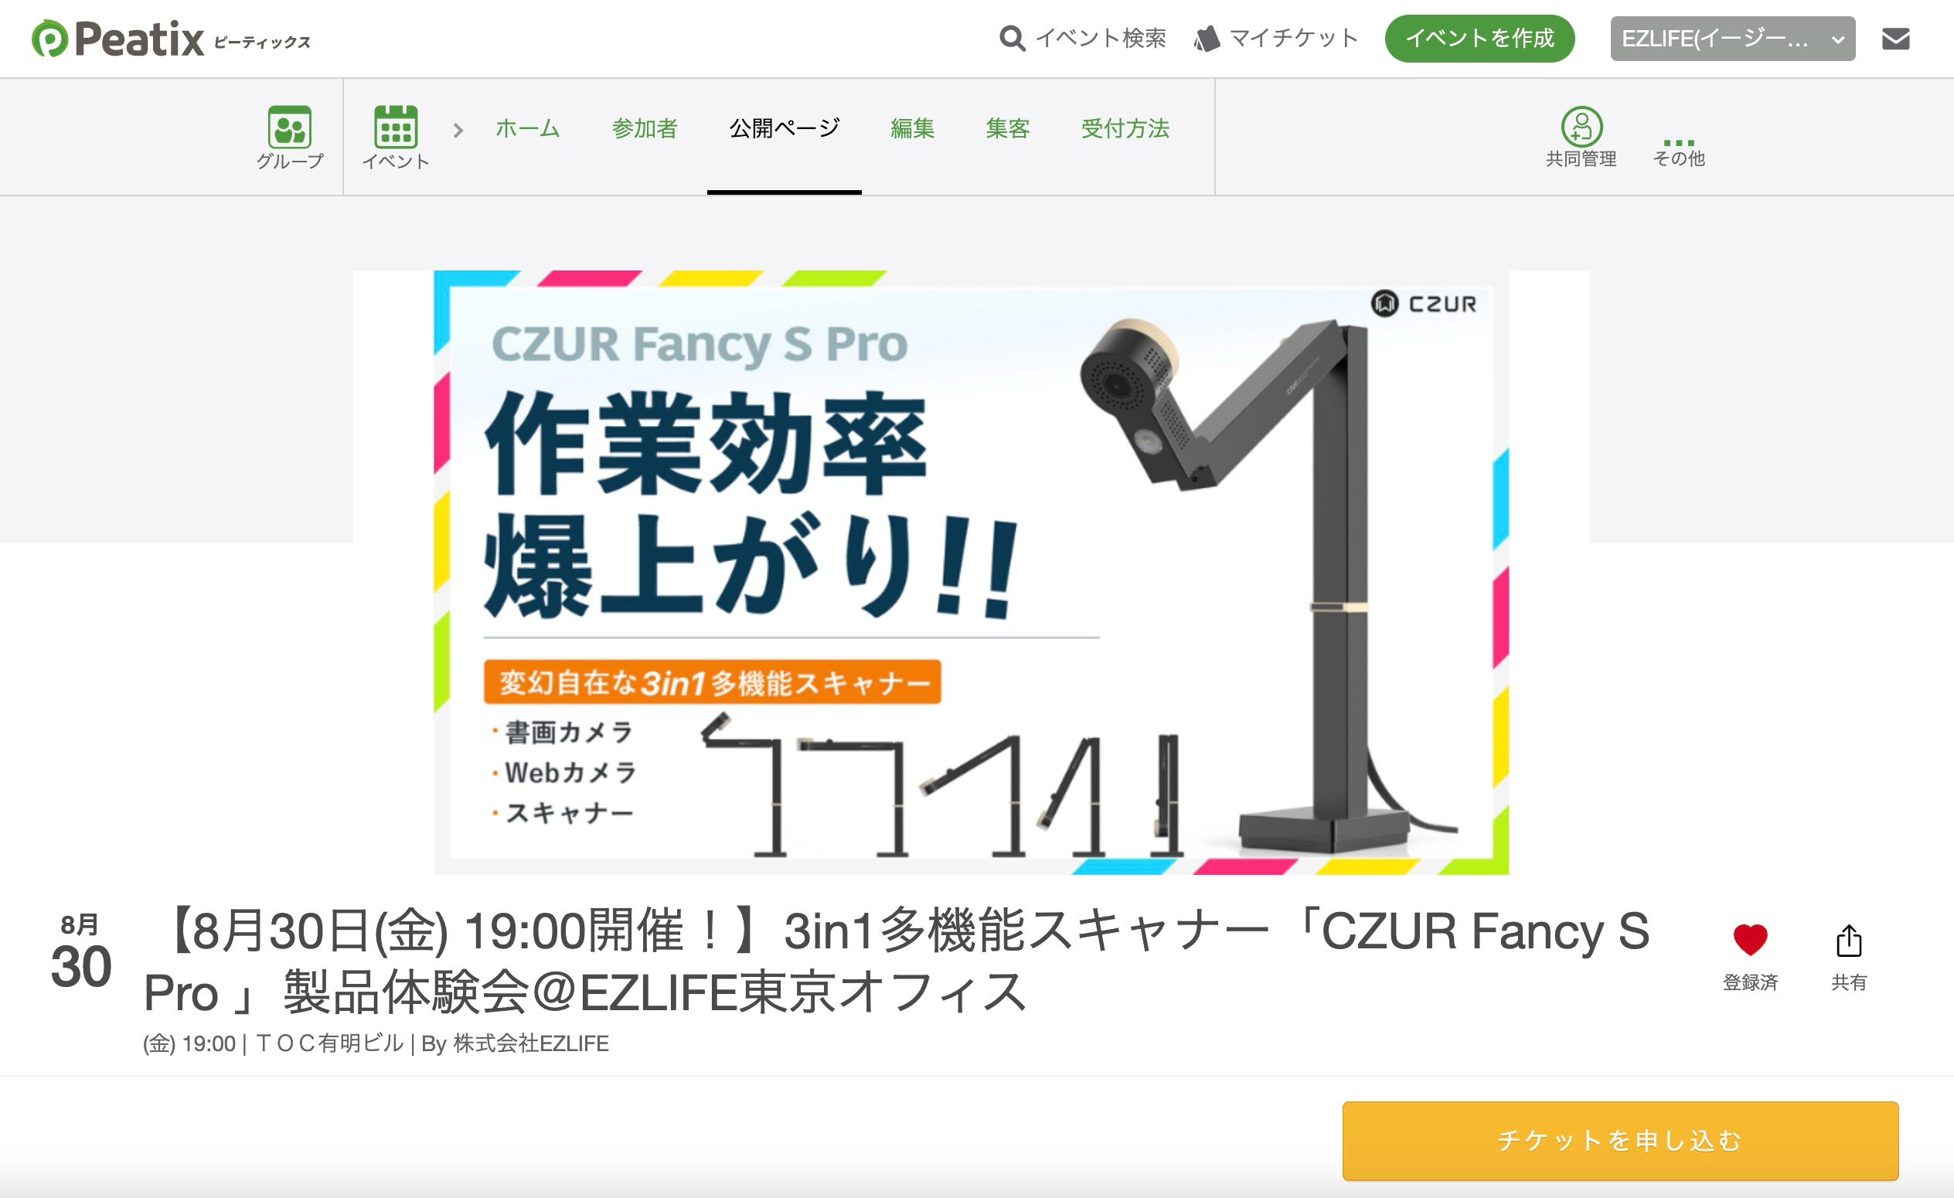The height and width of the screenshot is (1198, 1954).
Task: Click breadcrumb chevron after イベント
Action: [458, 130]
